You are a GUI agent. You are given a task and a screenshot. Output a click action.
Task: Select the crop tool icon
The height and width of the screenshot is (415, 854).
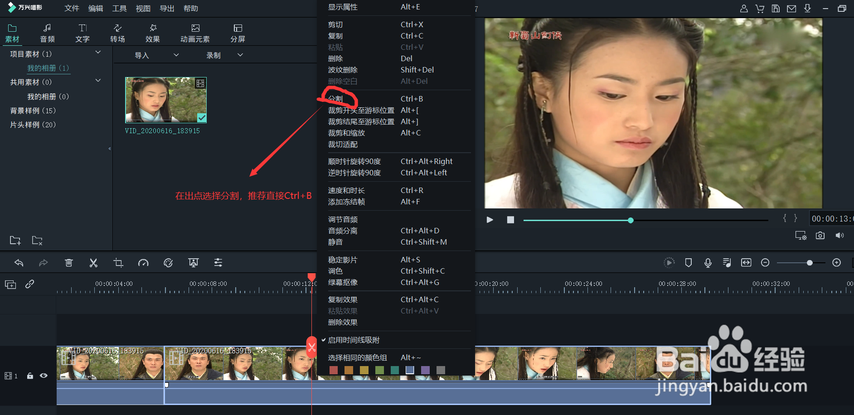(x=118, y=263)
